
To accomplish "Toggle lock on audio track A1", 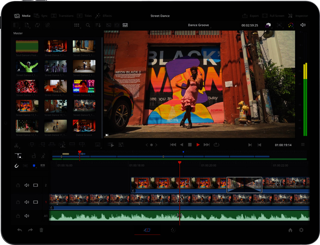I will (18, 216).
